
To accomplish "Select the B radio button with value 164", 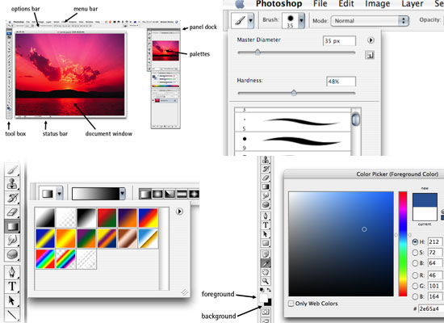I will point(415,296).
